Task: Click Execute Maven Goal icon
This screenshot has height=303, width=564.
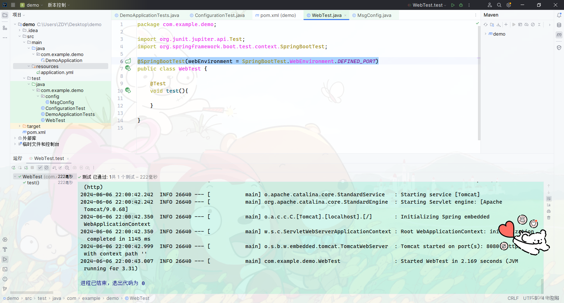Action: 520,25
